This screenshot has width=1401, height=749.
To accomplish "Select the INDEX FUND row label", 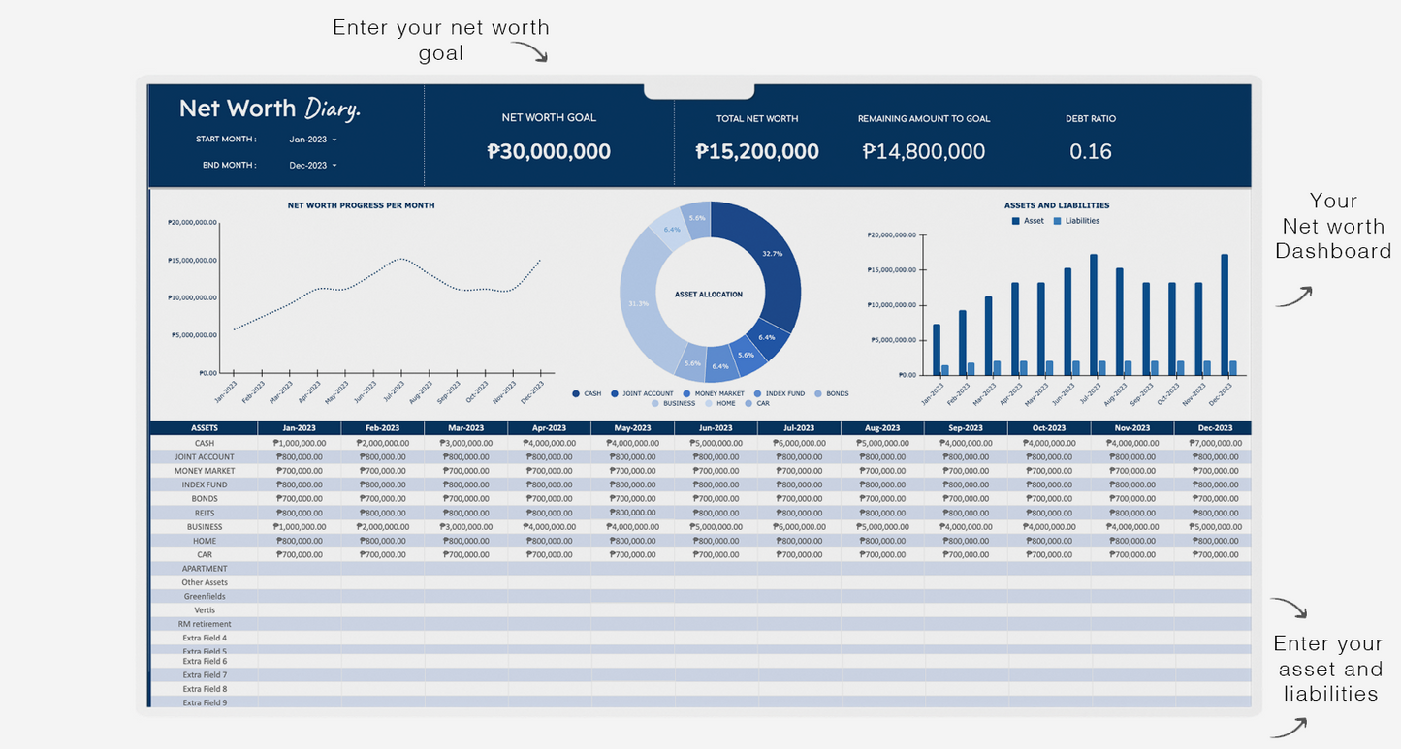I will point(204,484).
